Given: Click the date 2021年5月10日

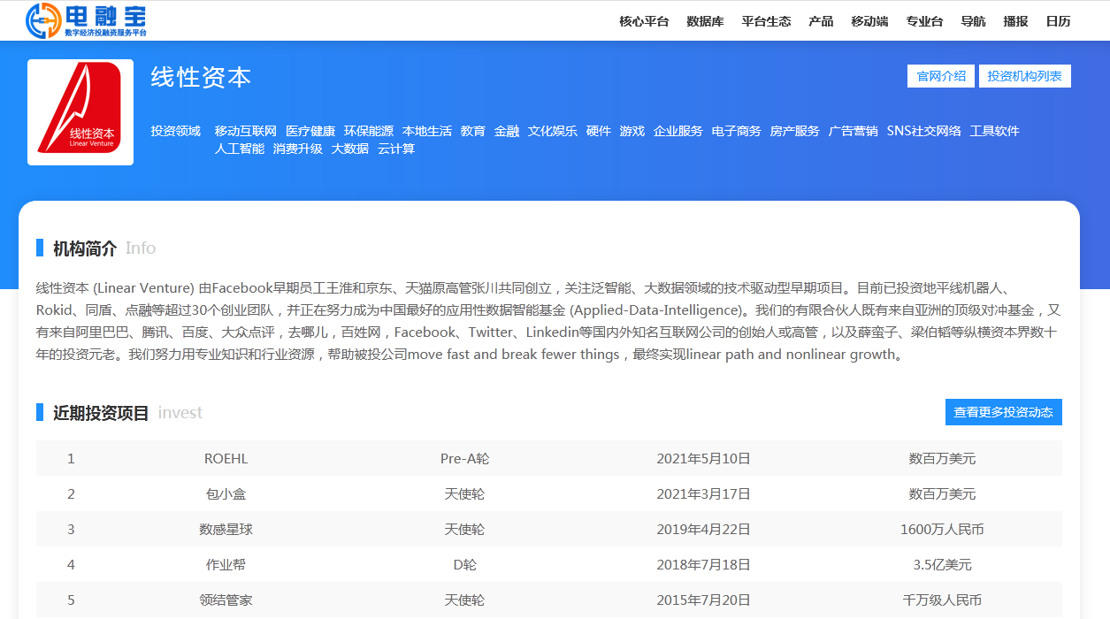Looking at the screenshot, I should pyautogui.click(x=703, y=459).
